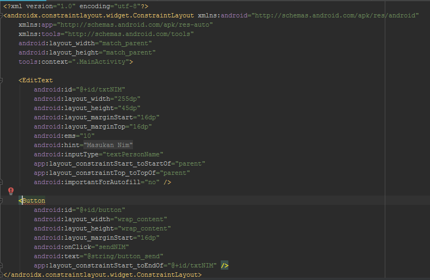The image size is (430, 280).
Task: Click Button layout_width "wrap_content" line
Action: pyautogui.click(x=100, y=220)
